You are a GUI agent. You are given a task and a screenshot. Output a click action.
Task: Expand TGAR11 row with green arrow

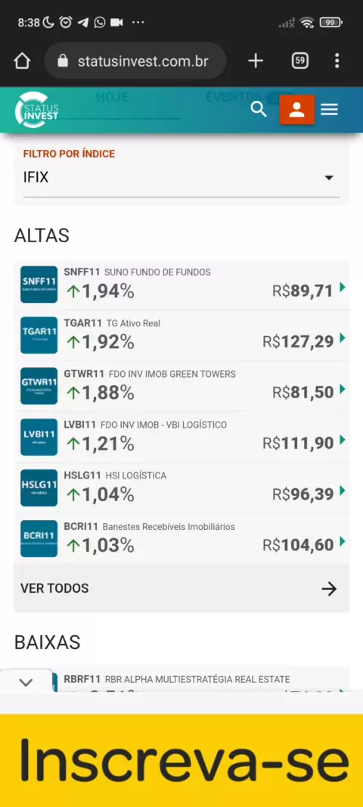(x=343, y=338)
